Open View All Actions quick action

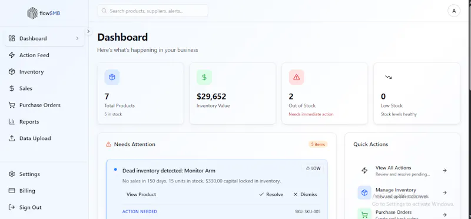pos(402,170)
